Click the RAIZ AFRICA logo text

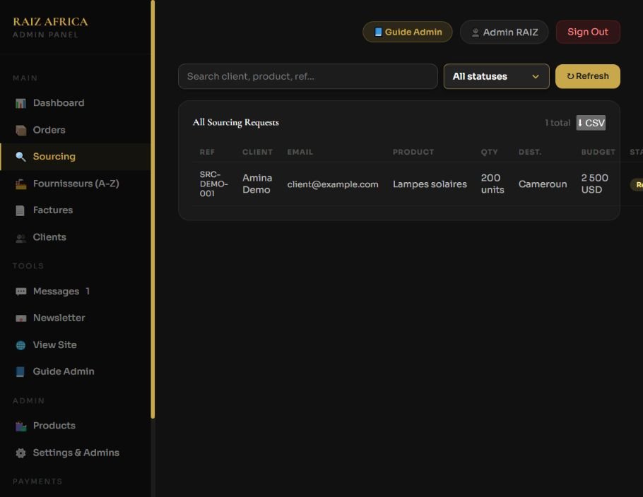click(x=50, y=22)
